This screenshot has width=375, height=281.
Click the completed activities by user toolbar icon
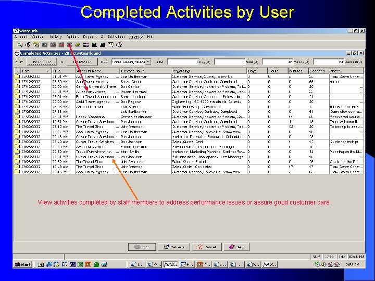tap(70, 45)
